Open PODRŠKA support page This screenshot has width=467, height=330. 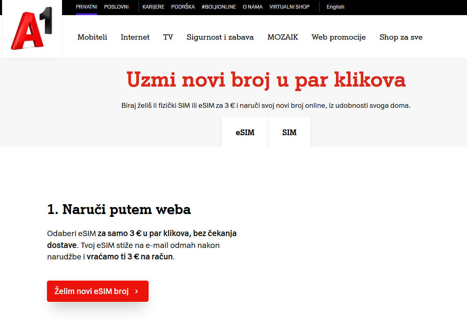[183, 7]
